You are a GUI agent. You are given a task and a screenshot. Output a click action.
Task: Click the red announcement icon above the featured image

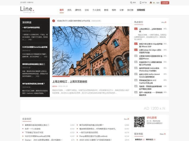pos(54,21)
